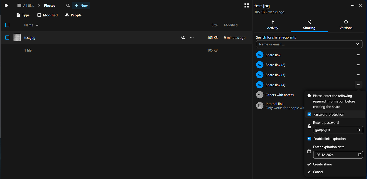Click the Photos breadcrumb folder

(x=49, y=6)
